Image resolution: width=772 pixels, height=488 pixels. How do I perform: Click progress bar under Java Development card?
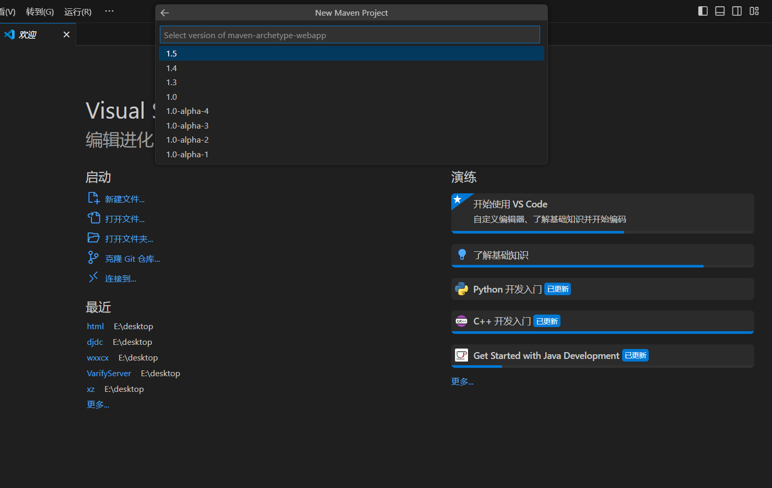(602, 366)
